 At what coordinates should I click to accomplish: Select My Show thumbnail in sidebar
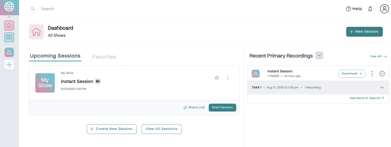click(9, 53)
